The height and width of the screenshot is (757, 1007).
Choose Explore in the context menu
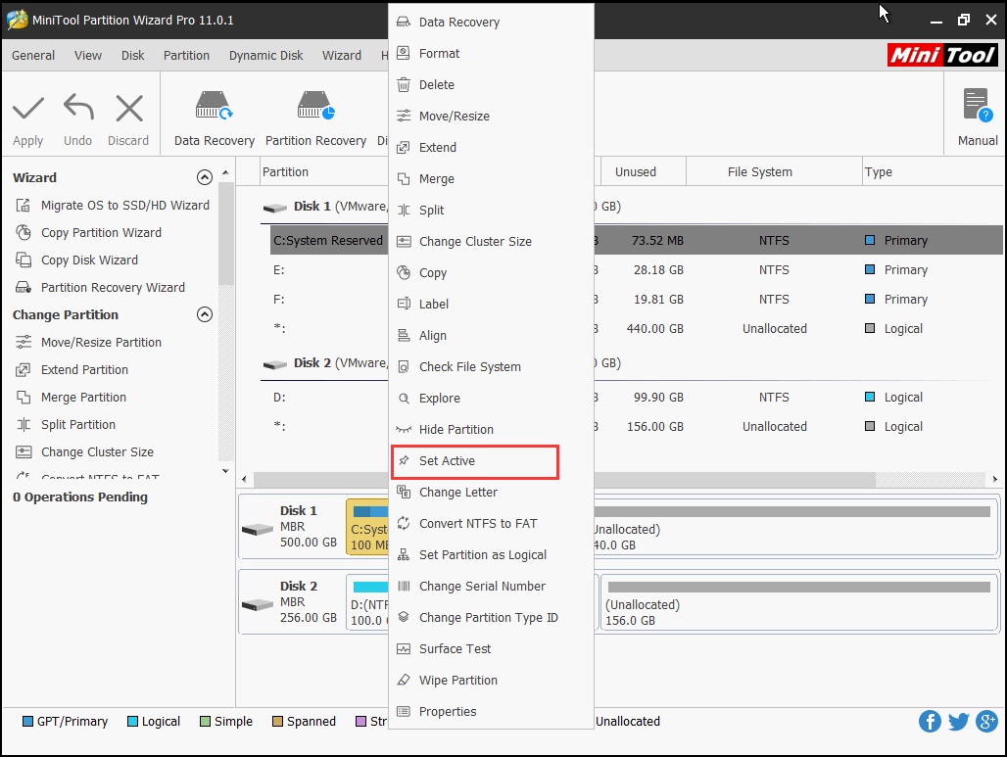(x=492, y=398)
